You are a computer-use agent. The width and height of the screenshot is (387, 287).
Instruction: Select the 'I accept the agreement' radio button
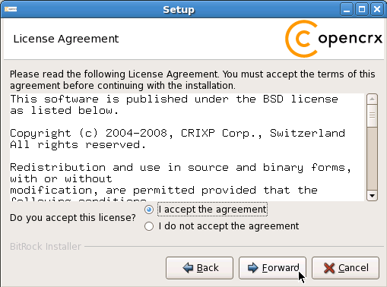(x=149, y=210)
